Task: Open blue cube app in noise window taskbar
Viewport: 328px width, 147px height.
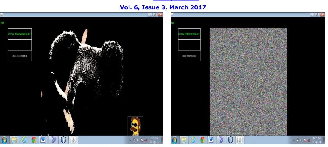Action: pyautogui.click(x=230, y=140)
